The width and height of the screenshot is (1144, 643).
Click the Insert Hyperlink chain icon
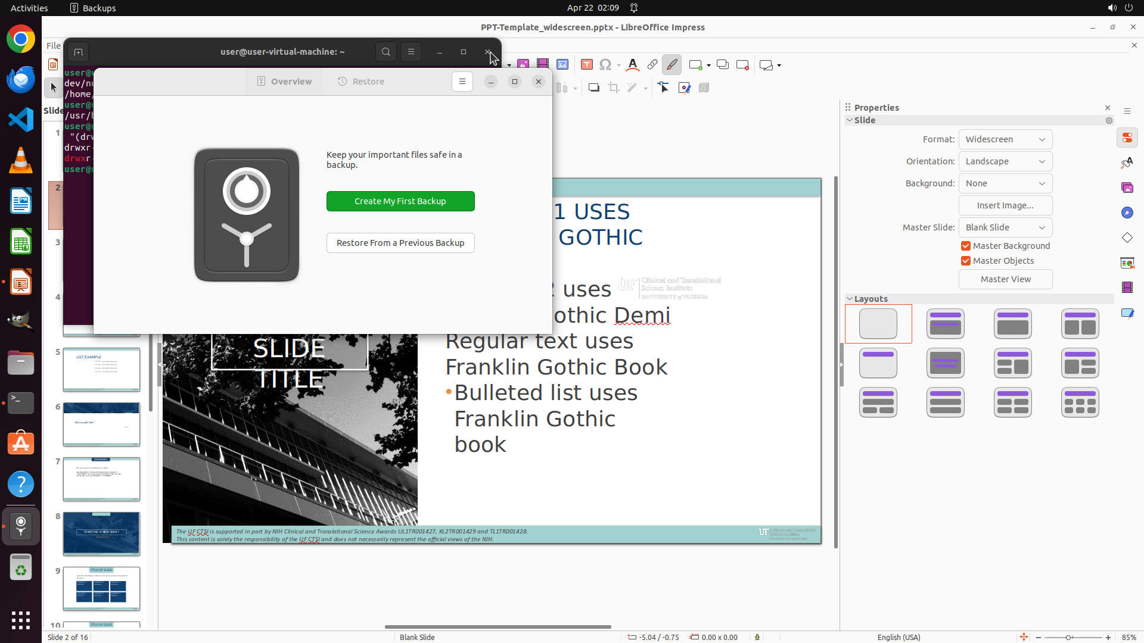point(652,65)
